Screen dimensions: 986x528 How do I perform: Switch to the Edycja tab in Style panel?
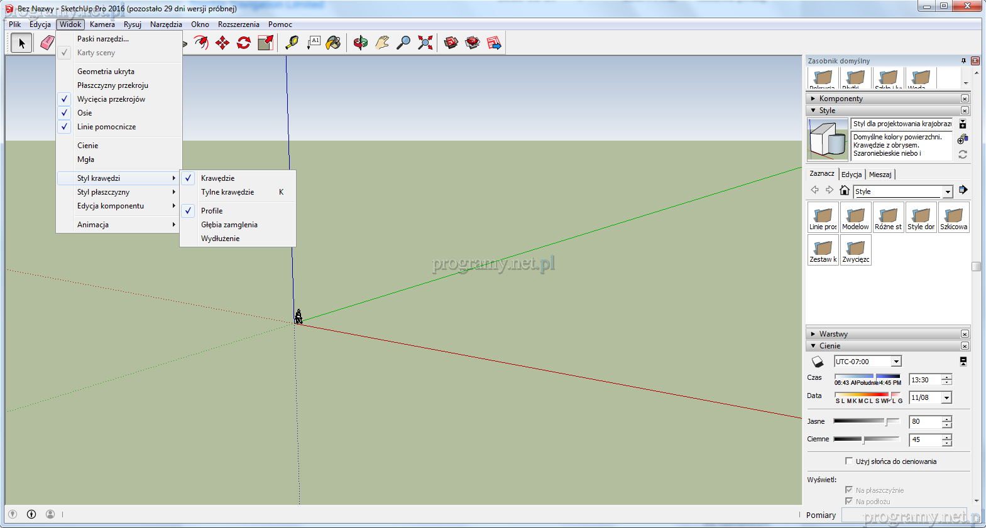852,175
